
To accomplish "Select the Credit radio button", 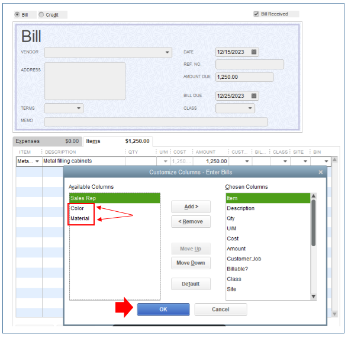I will [41, 15].
